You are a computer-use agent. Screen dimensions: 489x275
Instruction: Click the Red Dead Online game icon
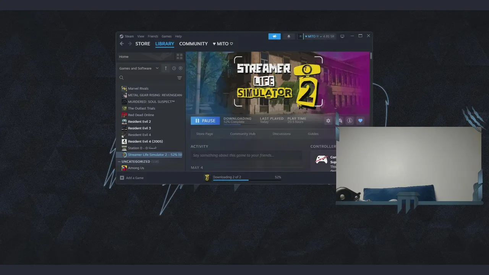point(124,115)
